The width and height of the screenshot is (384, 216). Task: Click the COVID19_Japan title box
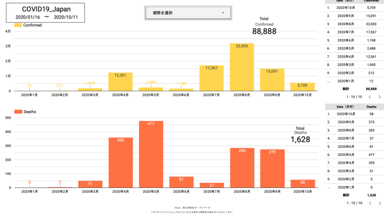tap(45, 13)
